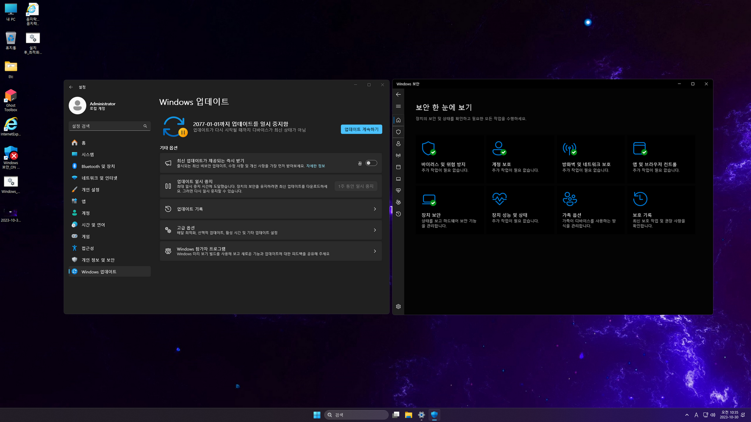
Task: Switch to Windows Security taskbar icon
Action: (x=434, y=415)
